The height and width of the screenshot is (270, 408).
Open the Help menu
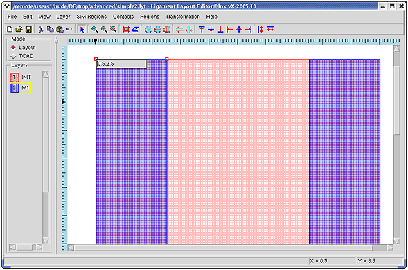212,17
